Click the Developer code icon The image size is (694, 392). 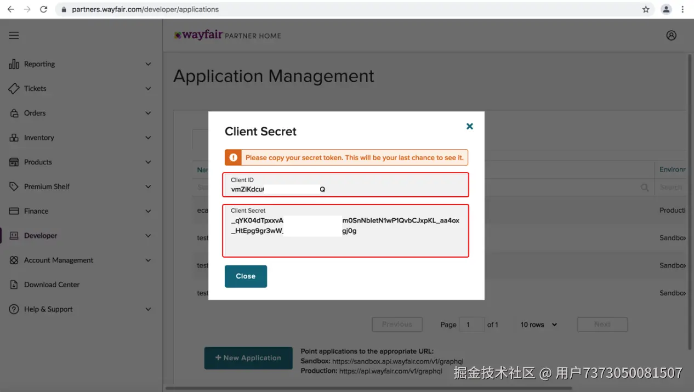pos(14,236)
